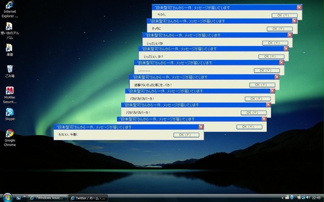Close the そっちに message dialog

point(294,21)
